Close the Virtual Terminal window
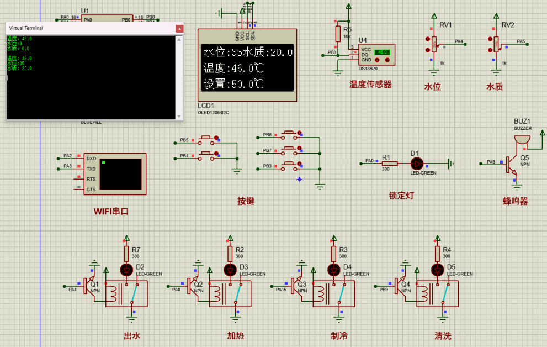The width and height of the screenshot is (547, 347). [x=179, y=28]
